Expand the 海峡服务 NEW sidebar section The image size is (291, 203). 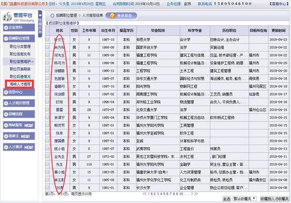[19, 125]
